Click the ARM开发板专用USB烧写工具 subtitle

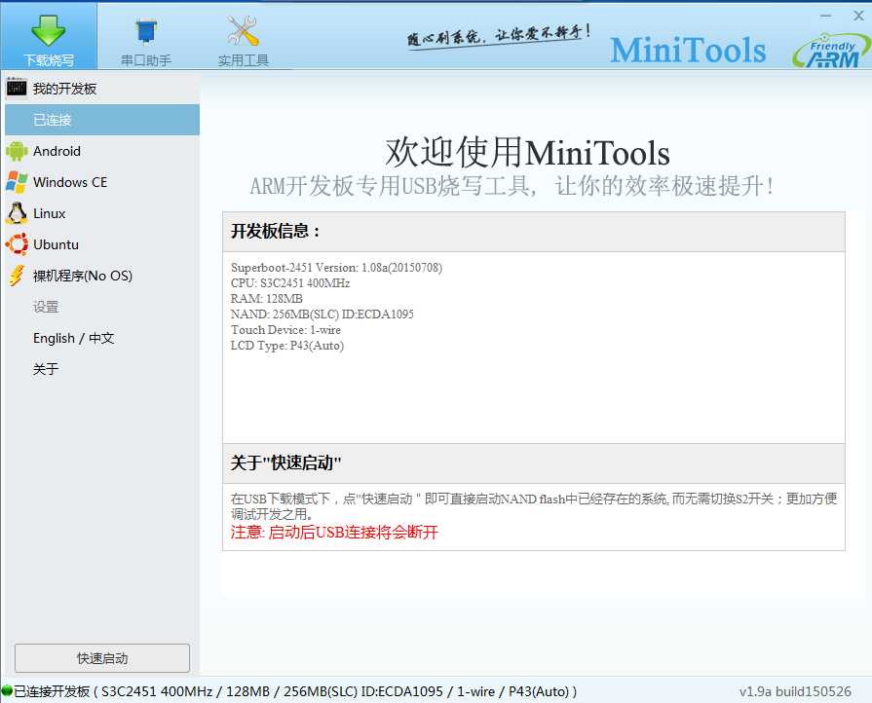pos(512,186)
